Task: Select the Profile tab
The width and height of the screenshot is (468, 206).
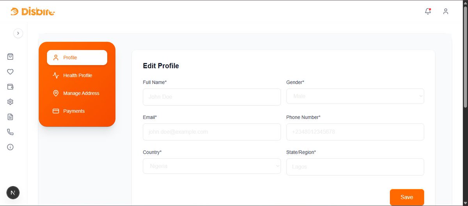Action: pyautogui.click(x=77, y=57)
